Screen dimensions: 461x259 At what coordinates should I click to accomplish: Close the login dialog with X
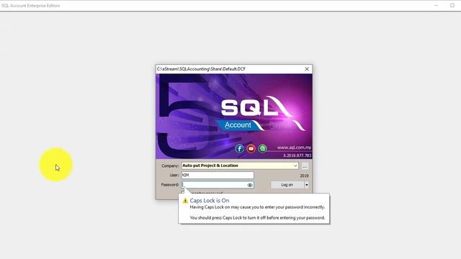click(307, 69)
